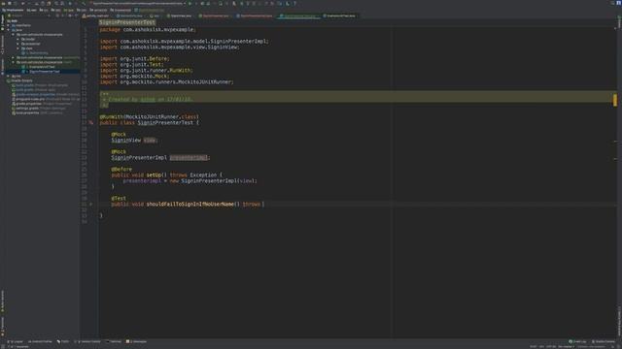Open the Messages tool window button

click(136, 341)
